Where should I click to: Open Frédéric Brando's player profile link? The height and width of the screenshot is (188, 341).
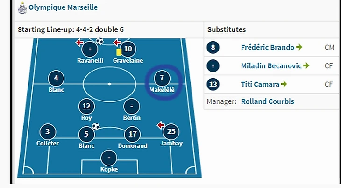tap(268, 47)
